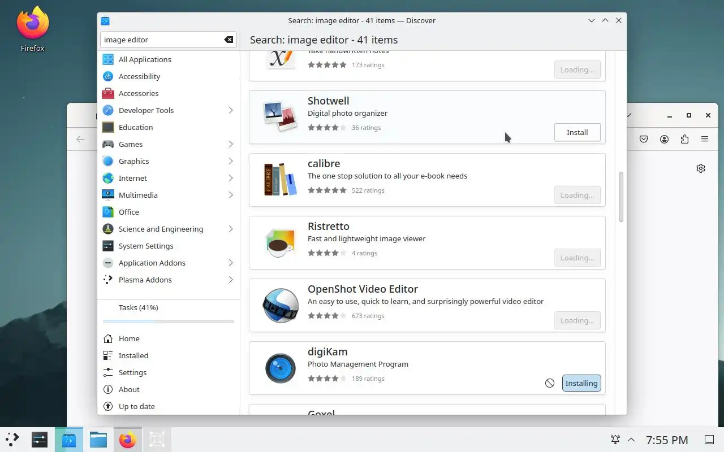Image resolution: width=724 pixels, height=452 pixels.
Task: Click the digiKam Installing button
Action: coord(581,383)
